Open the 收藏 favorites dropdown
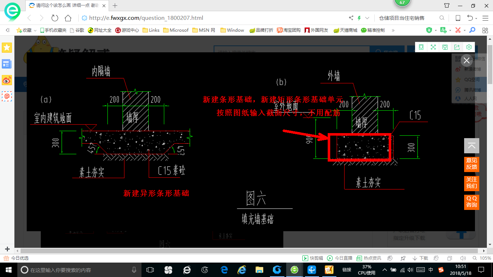 pos(26,30)
